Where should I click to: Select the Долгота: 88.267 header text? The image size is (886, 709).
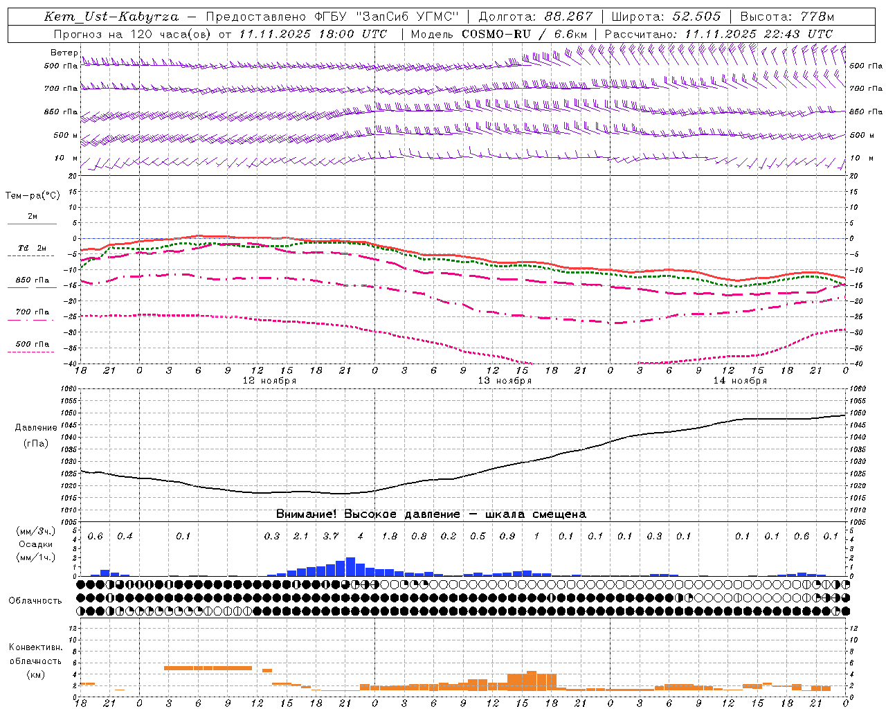tap(536, 17)
